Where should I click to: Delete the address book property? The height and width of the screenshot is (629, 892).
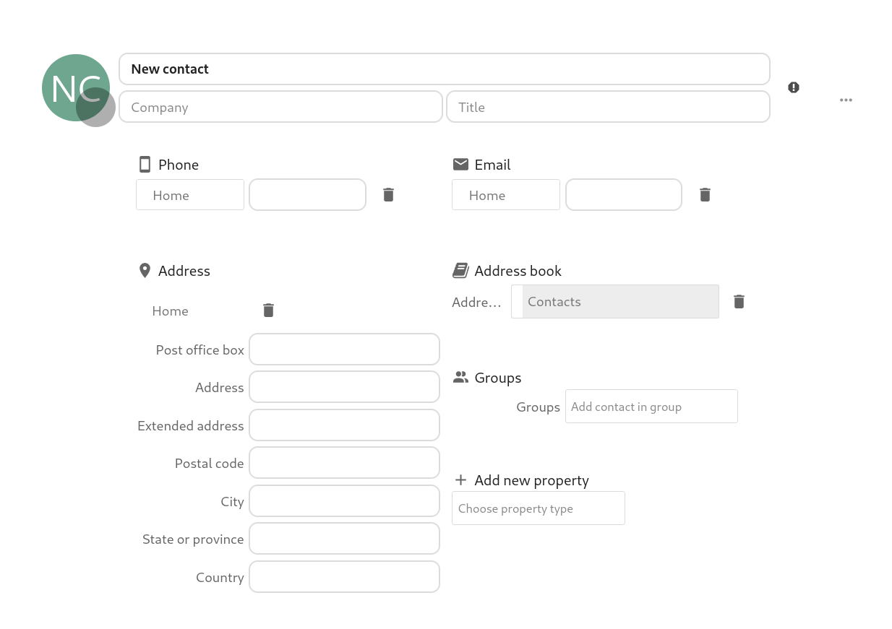point(739,301)
